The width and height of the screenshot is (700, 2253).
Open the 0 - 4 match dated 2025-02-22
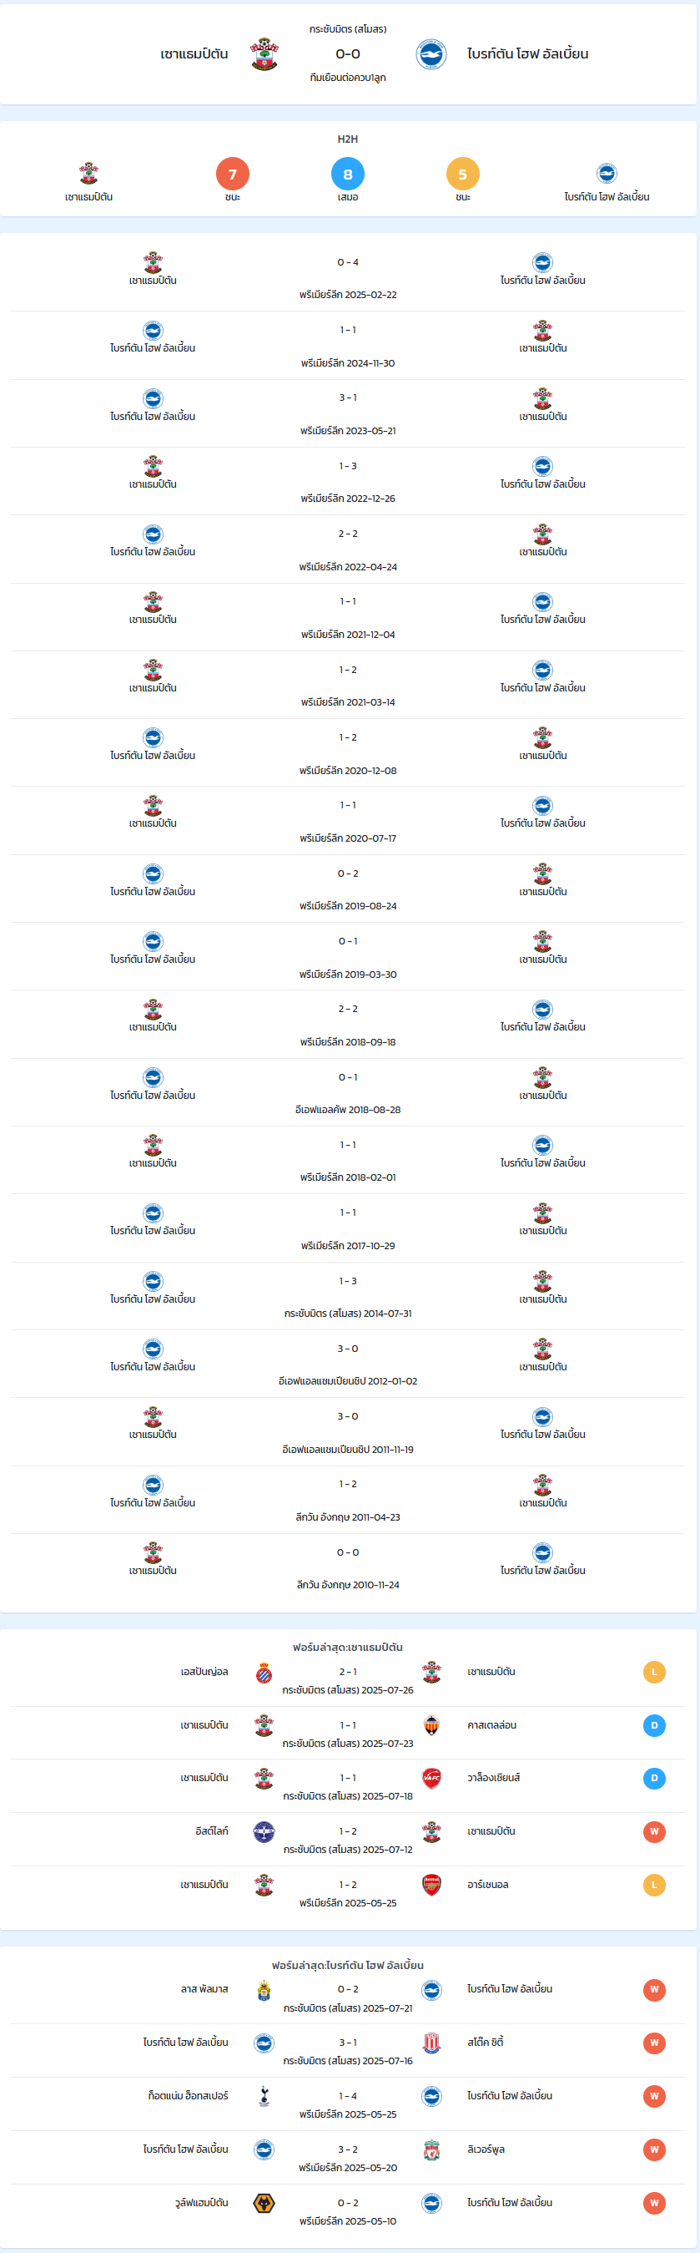348,277
